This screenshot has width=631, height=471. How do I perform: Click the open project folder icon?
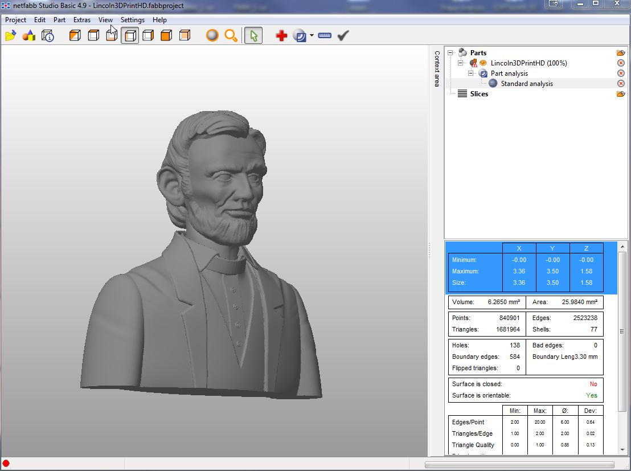click(10, 36)
